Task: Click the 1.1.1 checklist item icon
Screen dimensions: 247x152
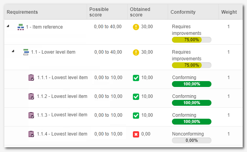Action: [31, 78]
